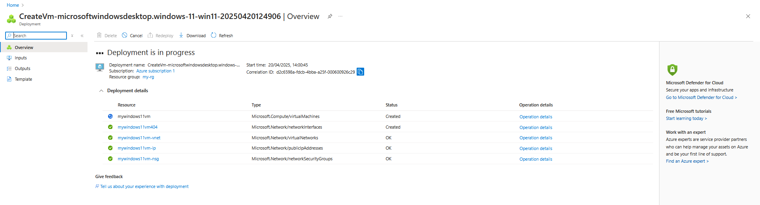Click the Operation details column header
This screenshot has height=205, width=760.
(536, 105)
